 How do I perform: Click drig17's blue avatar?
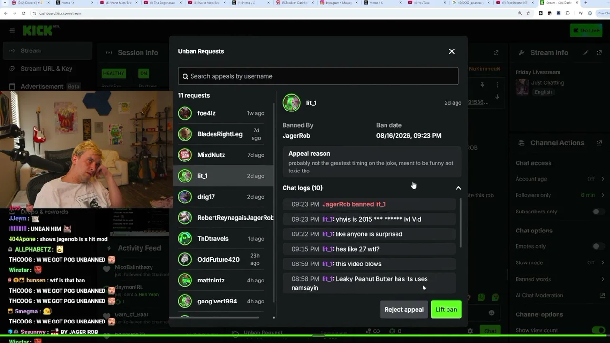click(185, 197)
